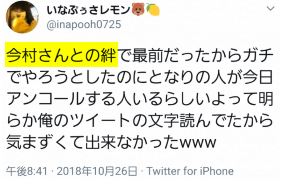284x181 pixels.
Task: Click the display name いなぷぅさレモン
Action: click(x=89, y=10)
